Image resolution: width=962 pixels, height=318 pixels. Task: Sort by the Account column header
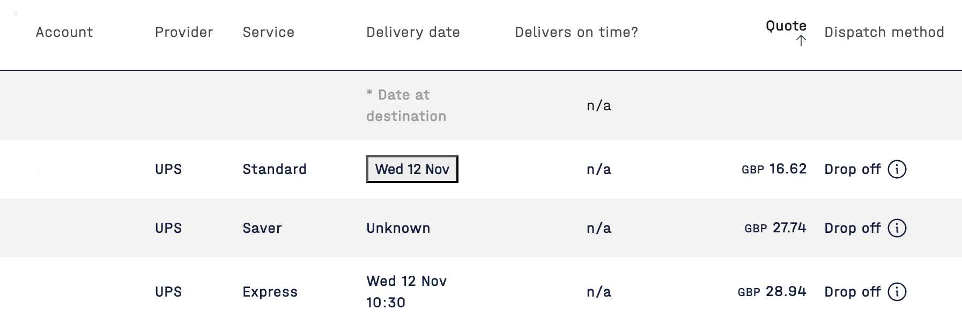[64, 32]
